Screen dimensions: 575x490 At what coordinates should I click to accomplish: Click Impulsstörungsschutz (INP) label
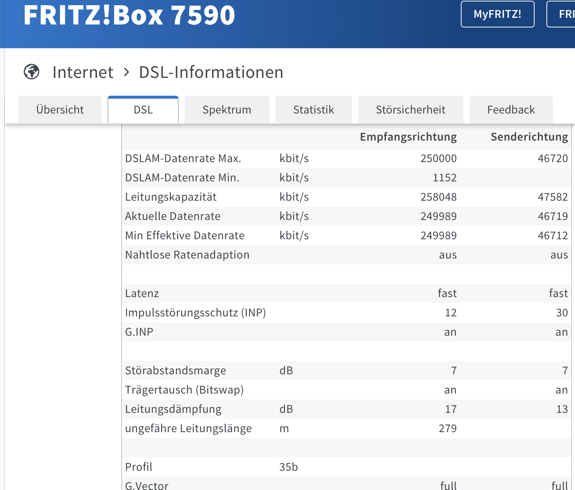[195, 313]
